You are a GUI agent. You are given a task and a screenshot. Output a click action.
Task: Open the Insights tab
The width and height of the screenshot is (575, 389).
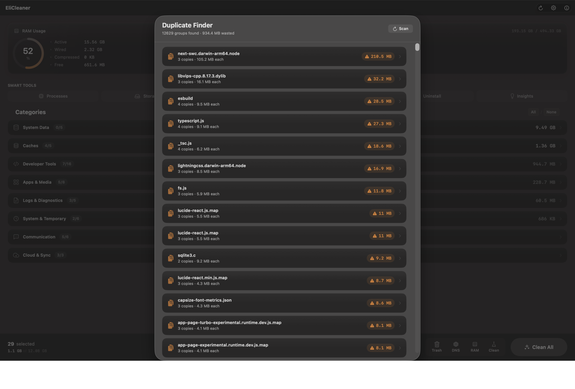click(523, 96)
